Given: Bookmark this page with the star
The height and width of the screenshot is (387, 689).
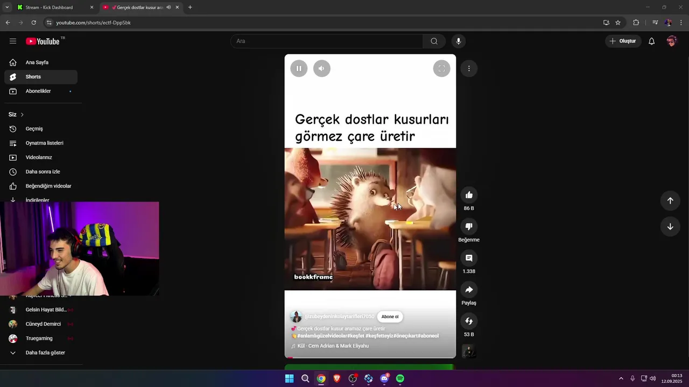Looking at the screenshot, I should pos(618,23).
